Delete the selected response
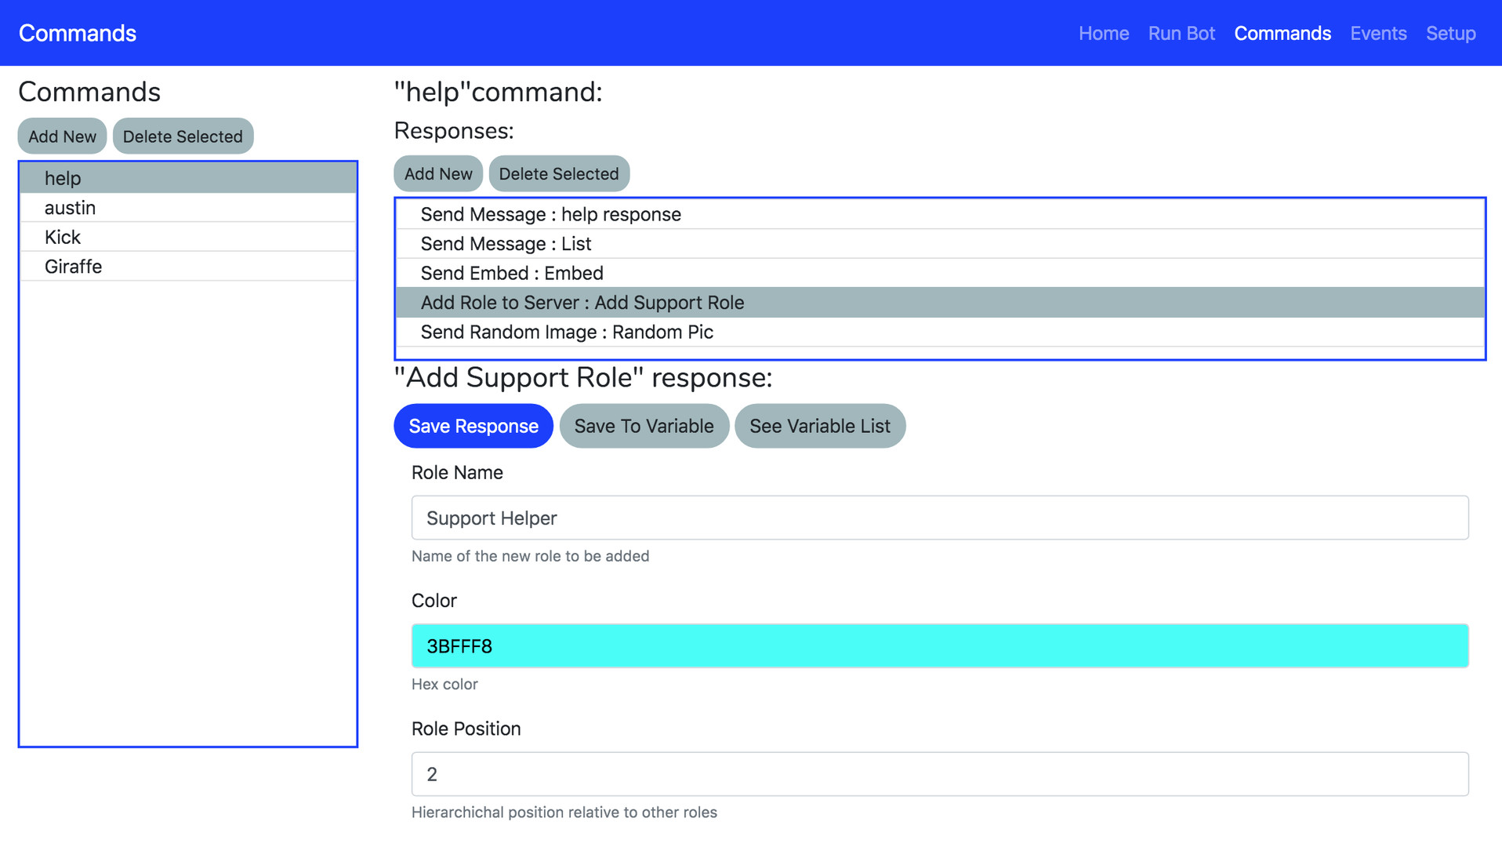Viewport: 1502px width, 847px height. pyautogui.click(x=558, y=174)
